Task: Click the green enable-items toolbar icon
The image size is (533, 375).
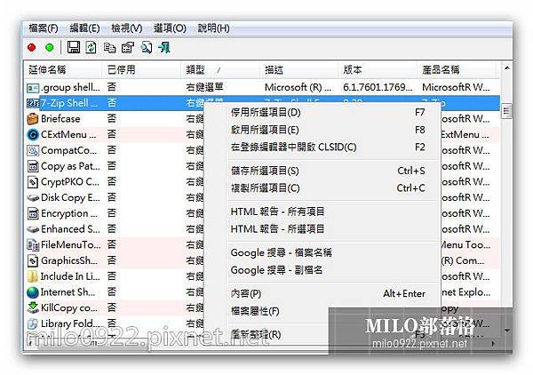Action: [50, 47]
